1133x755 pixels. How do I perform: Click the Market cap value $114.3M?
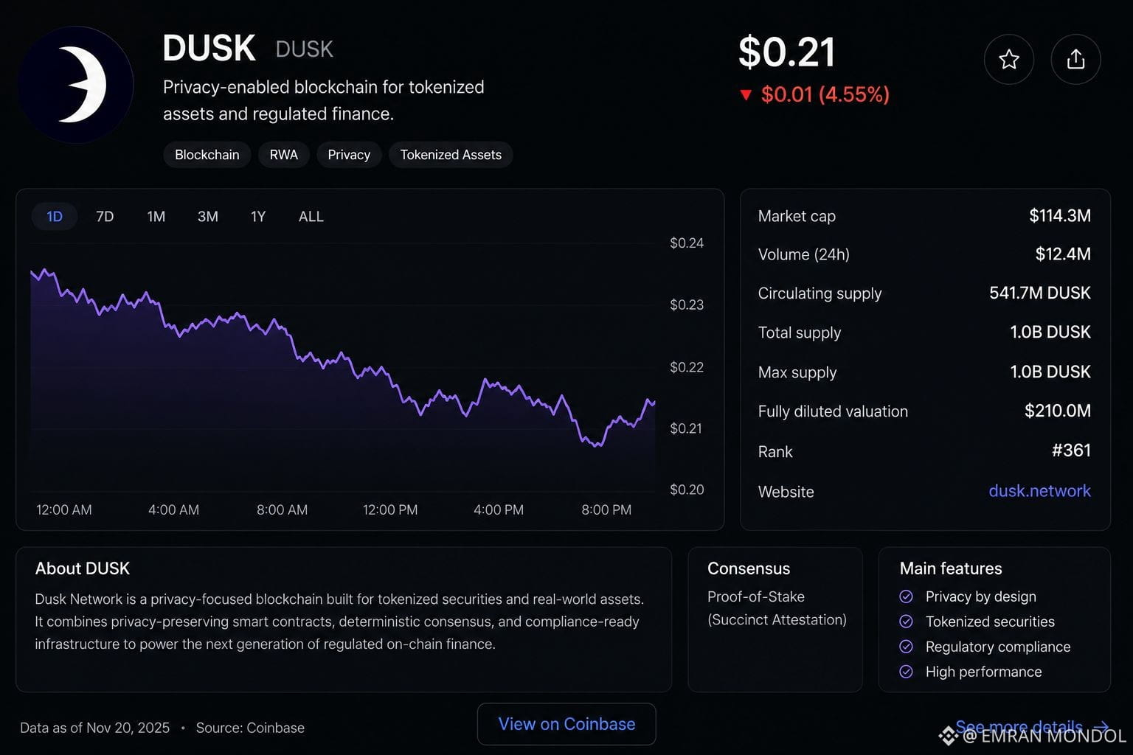[1060, 216]
